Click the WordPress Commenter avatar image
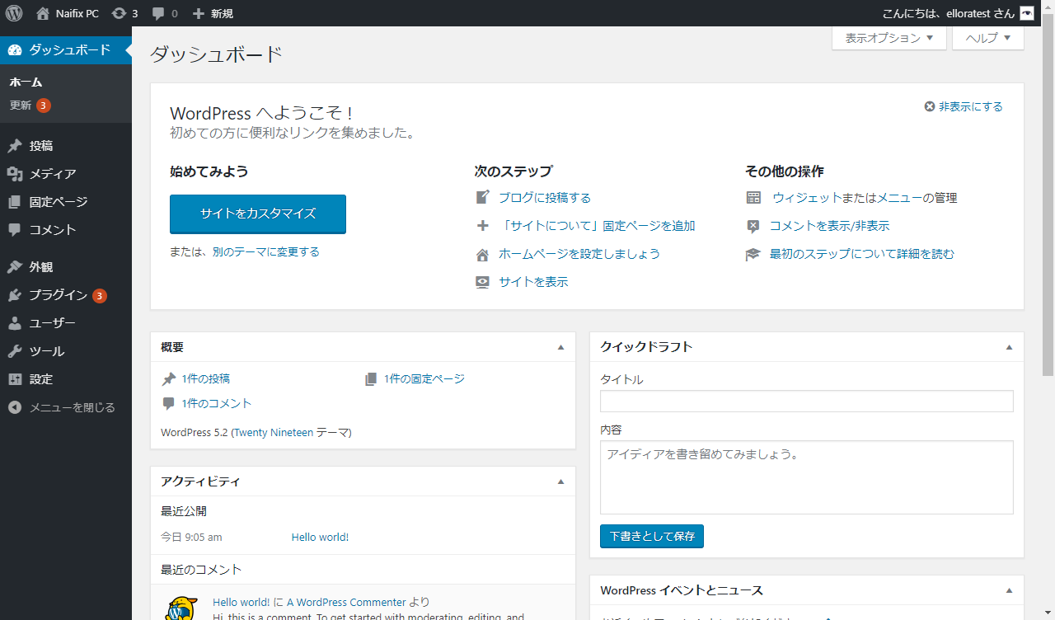The image size is (1055, 620). coord(181,608)
